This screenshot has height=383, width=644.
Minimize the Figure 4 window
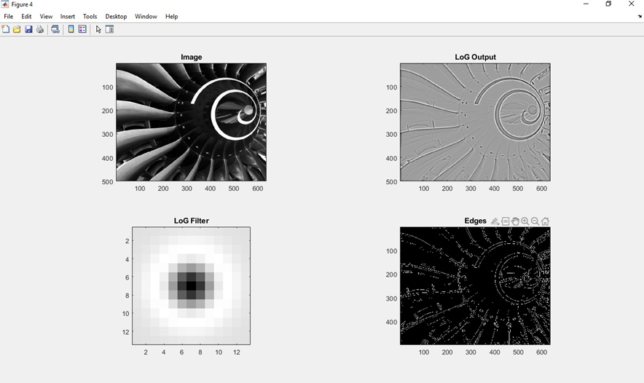(586, 4)
